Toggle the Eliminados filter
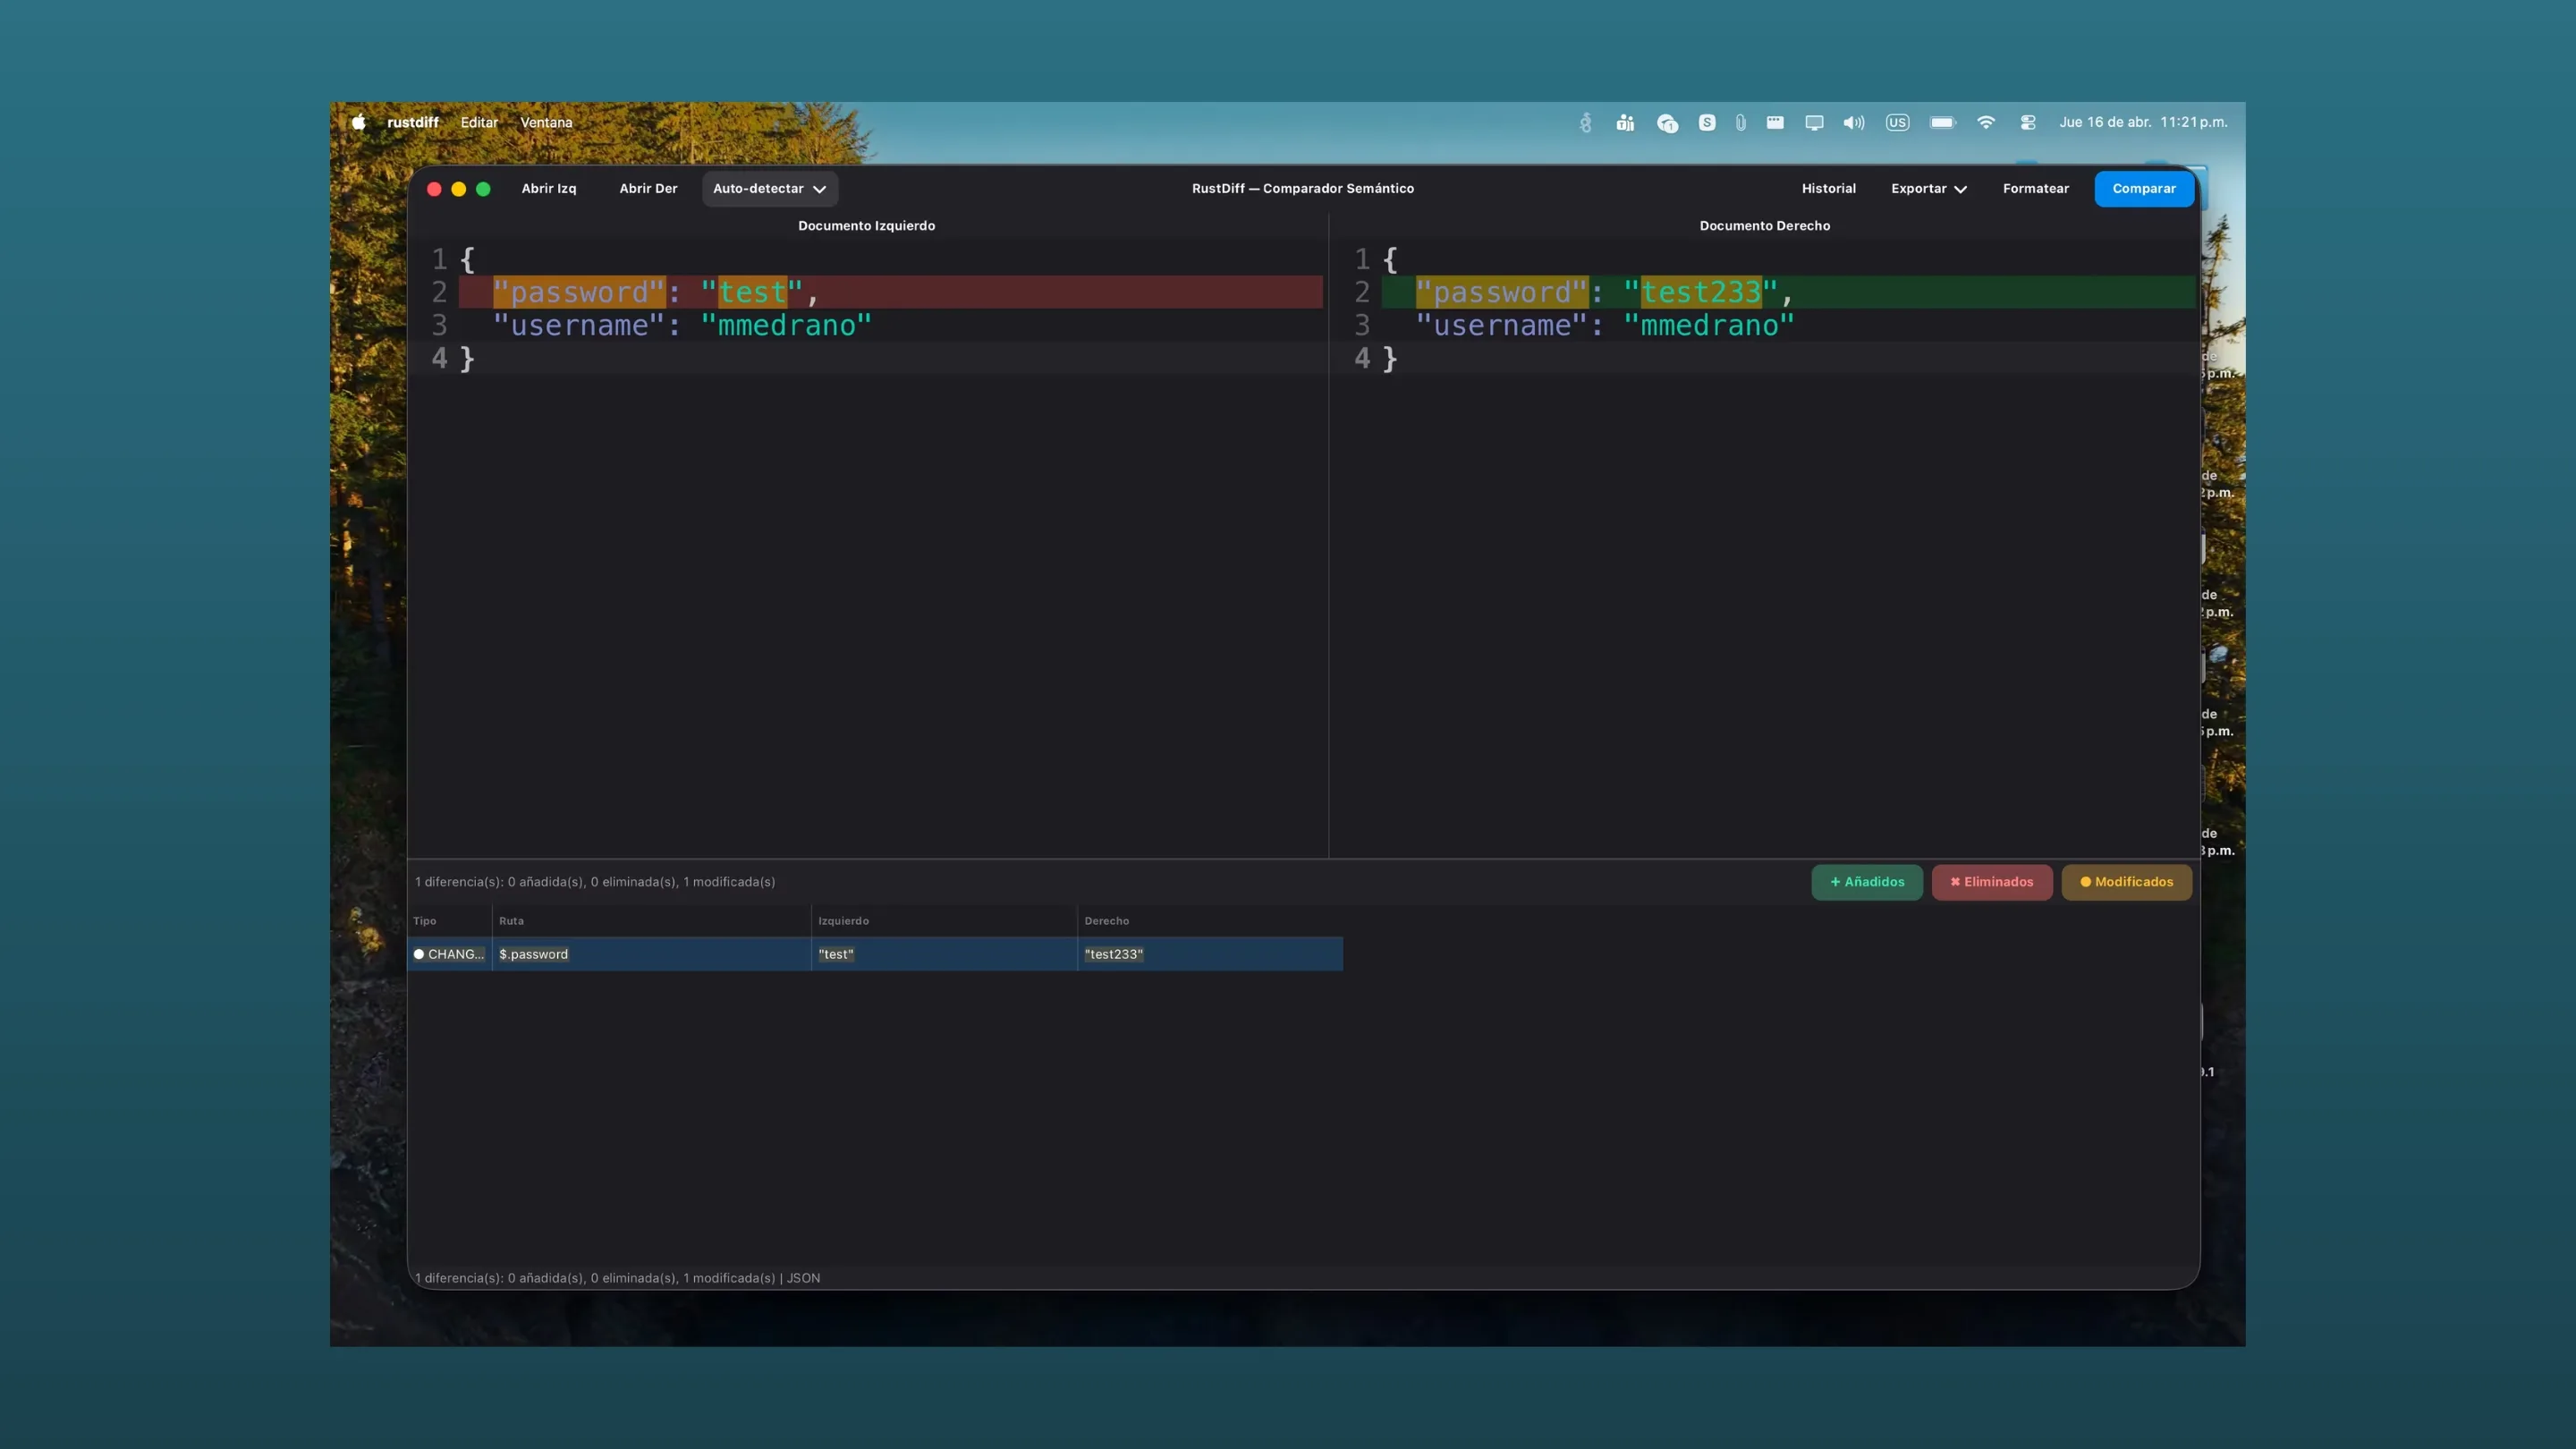This screenshot has width=2576, height=1449. pyautogui.click(x=1992, y=882)
